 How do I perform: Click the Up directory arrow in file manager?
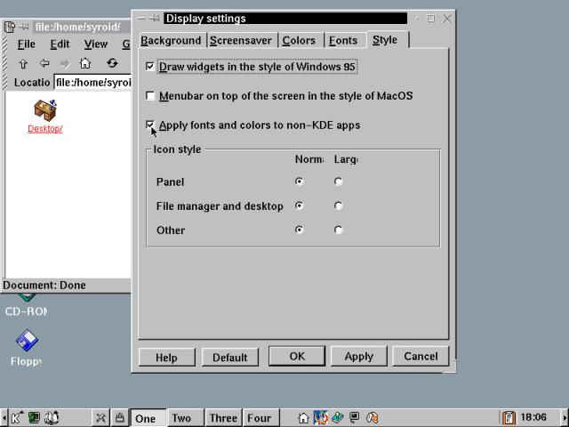[x=23, y=63]
